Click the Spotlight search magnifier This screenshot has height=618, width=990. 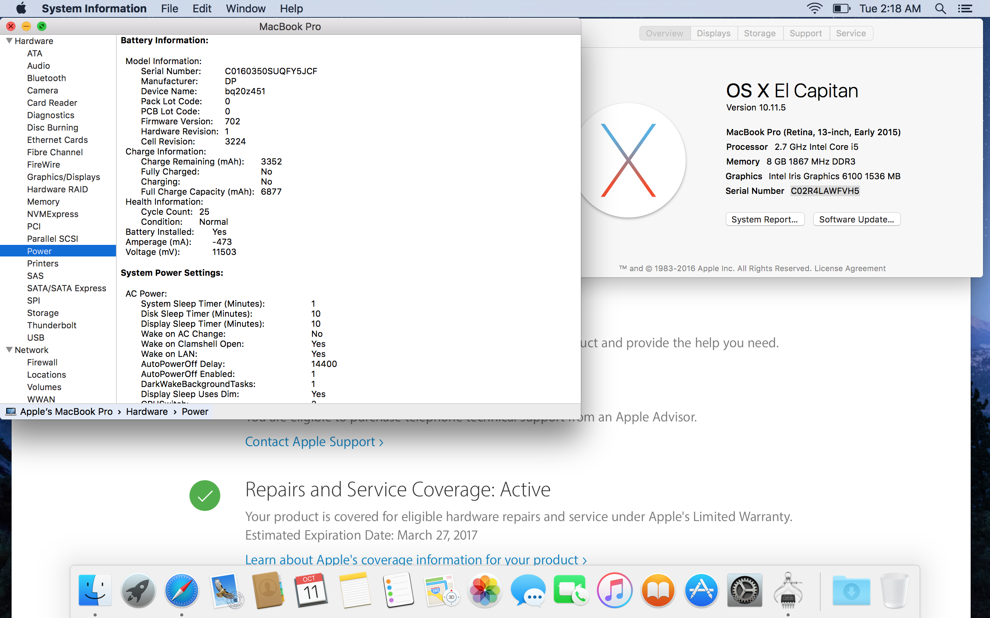pyautogui.click(x=940, y=8)
